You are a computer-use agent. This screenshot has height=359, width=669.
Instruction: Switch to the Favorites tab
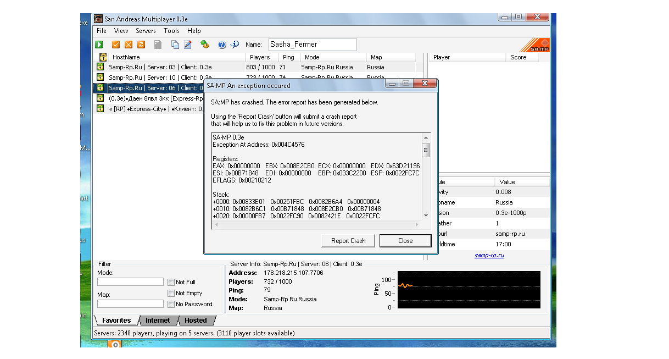click(x=116, y=321)
